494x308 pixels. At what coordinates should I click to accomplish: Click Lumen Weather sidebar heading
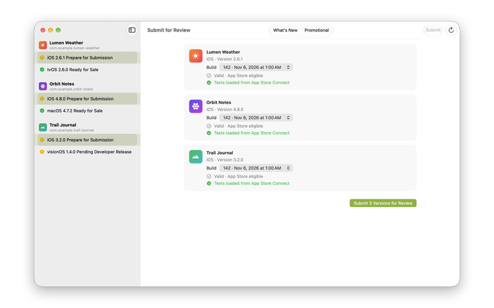tap(66, 43)
